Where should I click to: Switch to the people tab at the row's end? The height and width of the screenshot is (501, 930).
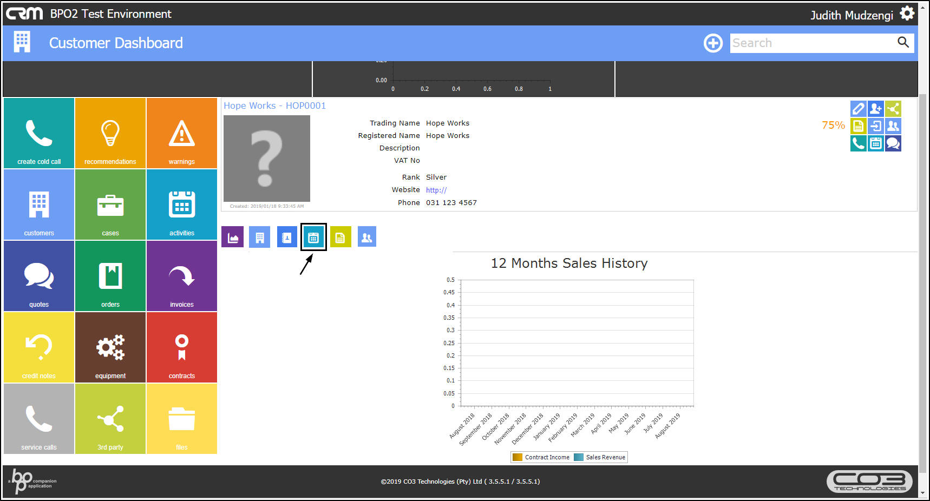367,237
